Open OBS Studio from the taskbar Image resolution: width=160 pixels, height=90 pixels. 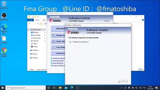[x=77, y=88]
